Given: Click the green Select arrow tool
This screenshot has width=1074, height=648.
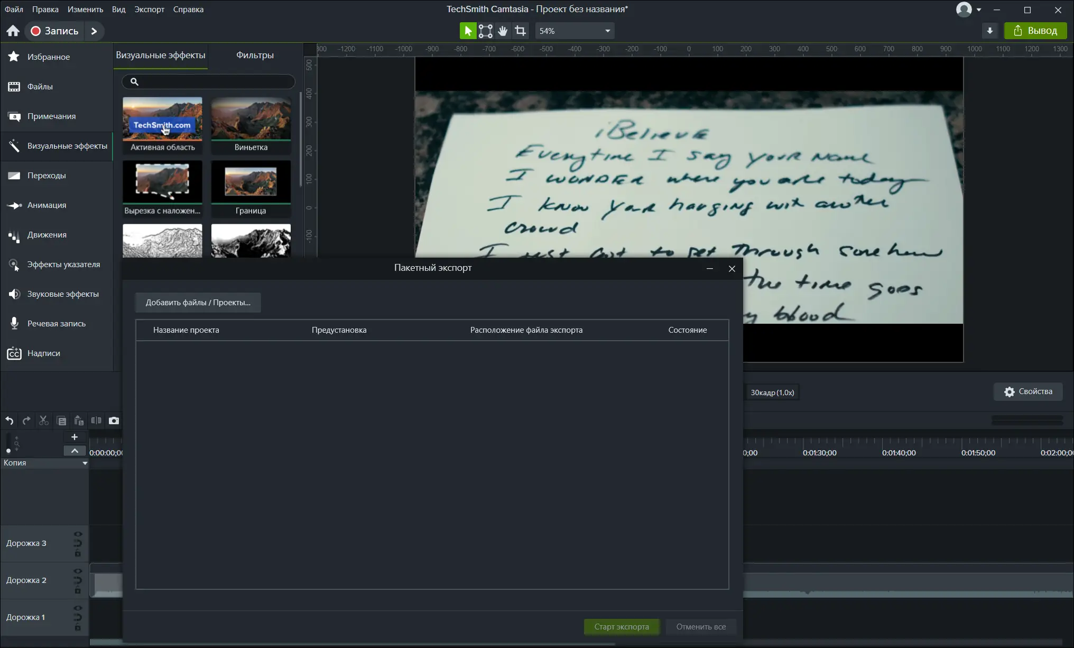Looking at the screenshot, I should 468,31.
